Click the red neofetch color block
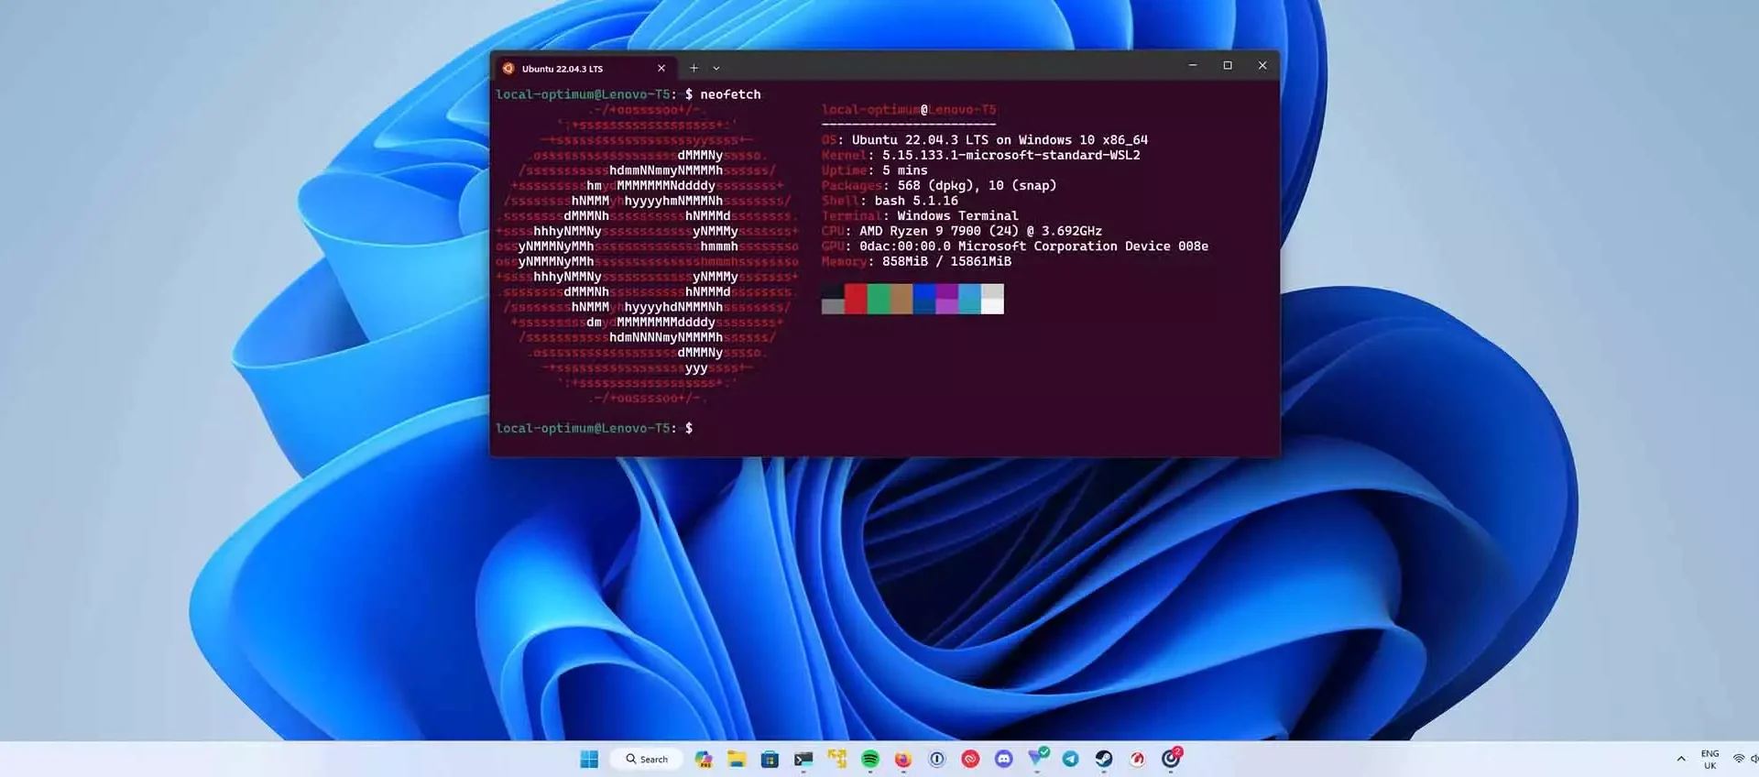Viewport: 1759px width, 777px height. [x=856, y=299]
